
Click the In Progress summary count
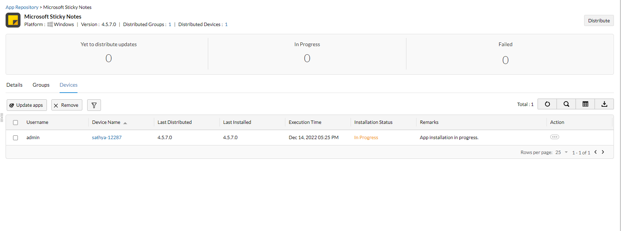[x=307, y=58]
